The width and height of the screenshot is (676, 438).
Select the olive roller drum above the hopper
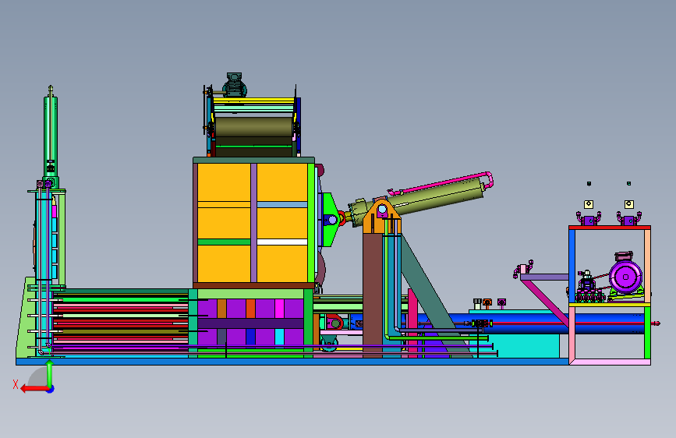point(253,127)
